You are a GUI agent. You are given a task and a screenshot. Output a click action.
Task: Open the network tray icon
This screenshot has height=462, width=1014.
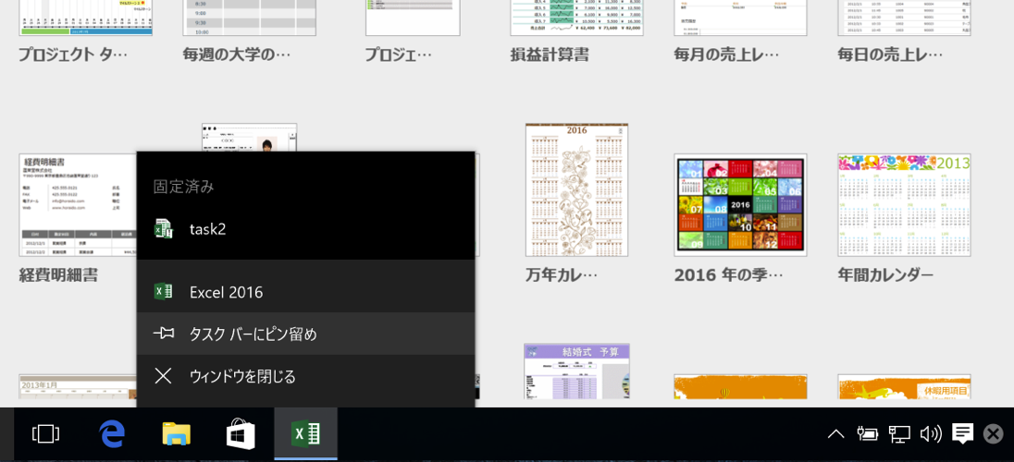[x=899, y=434]
